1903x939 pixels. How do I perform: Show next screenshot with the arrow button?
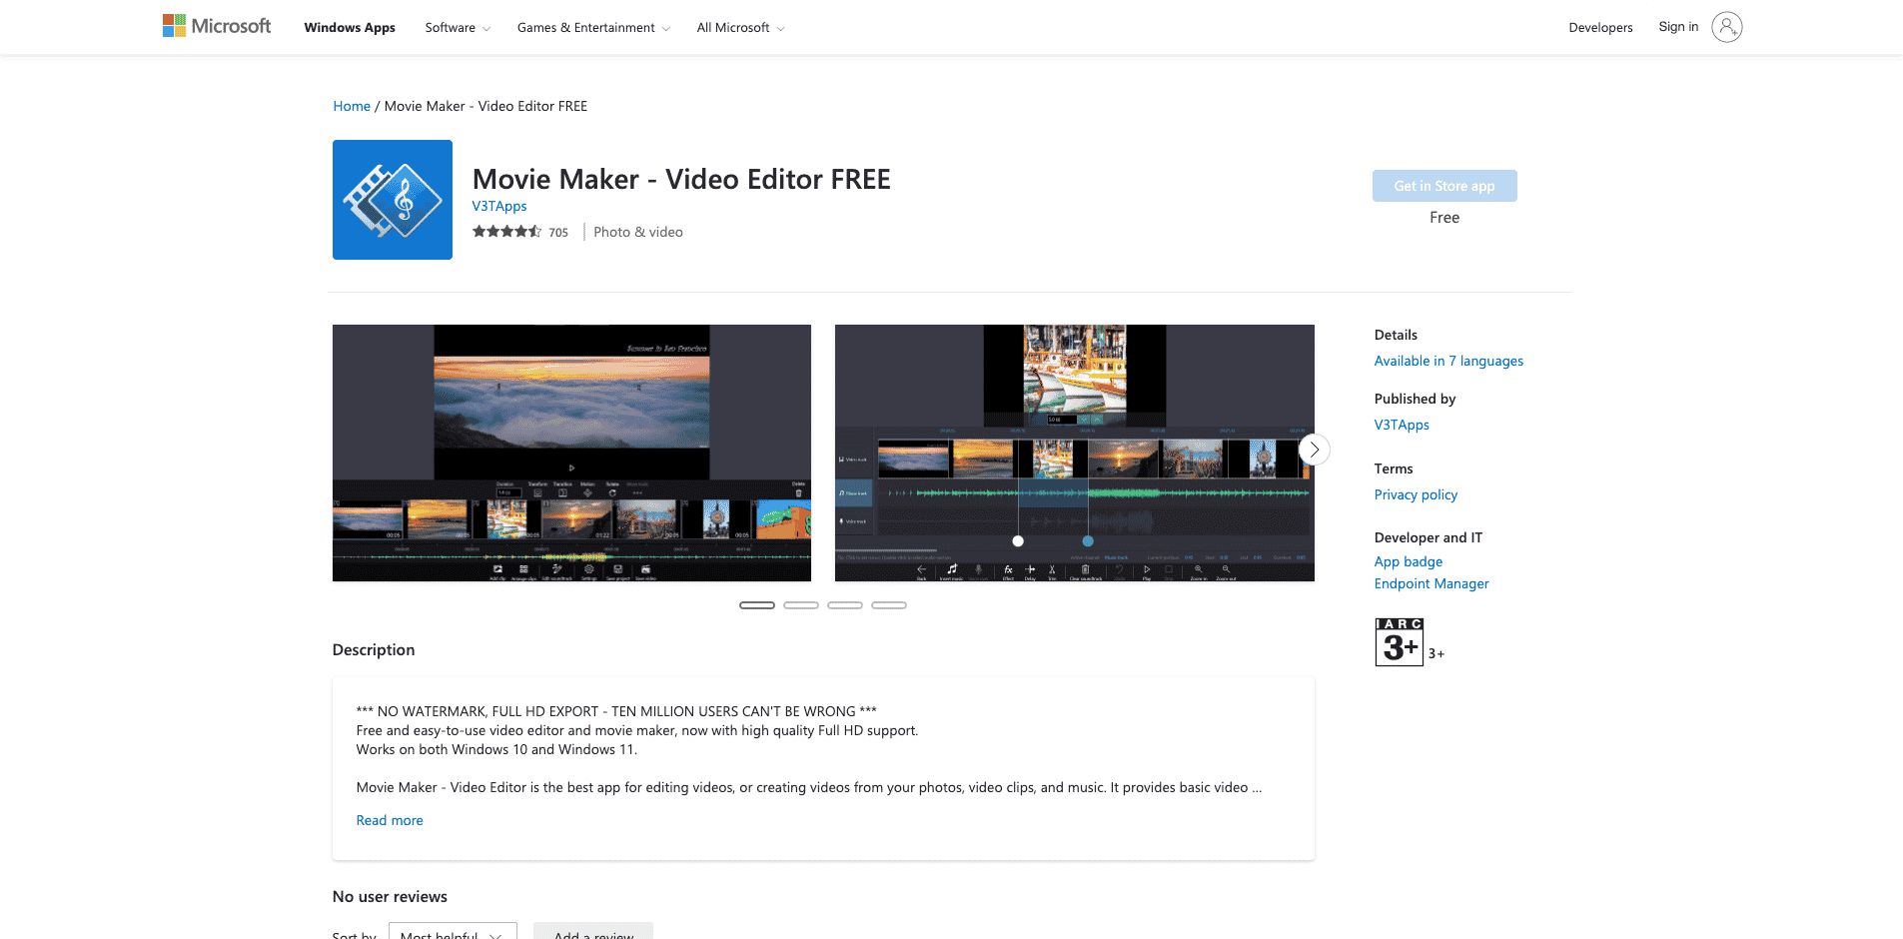(x=1314, y=450)
